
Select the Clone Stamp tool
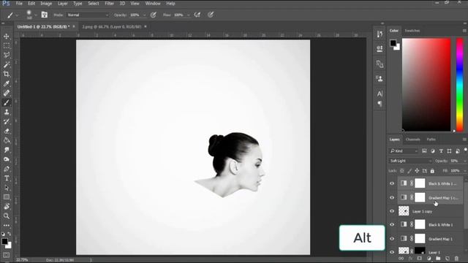pos(7,112)
